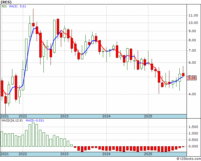The width and height of the screenshot is (201, 161).
Task: Click the 0.000 MACD axis label
Action: 193,146
